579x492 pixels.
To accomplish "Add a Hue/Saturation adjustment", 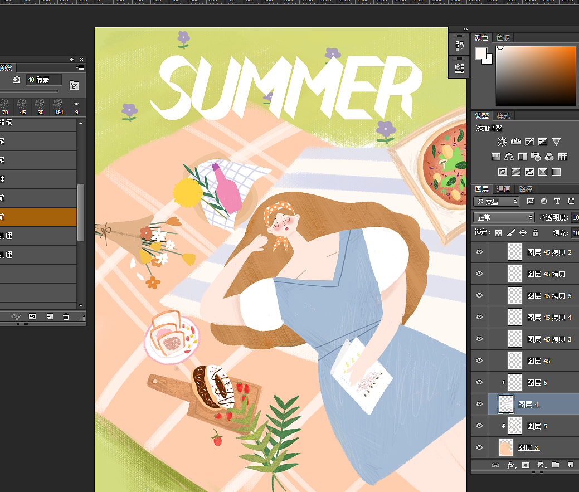I will (496, 157).
